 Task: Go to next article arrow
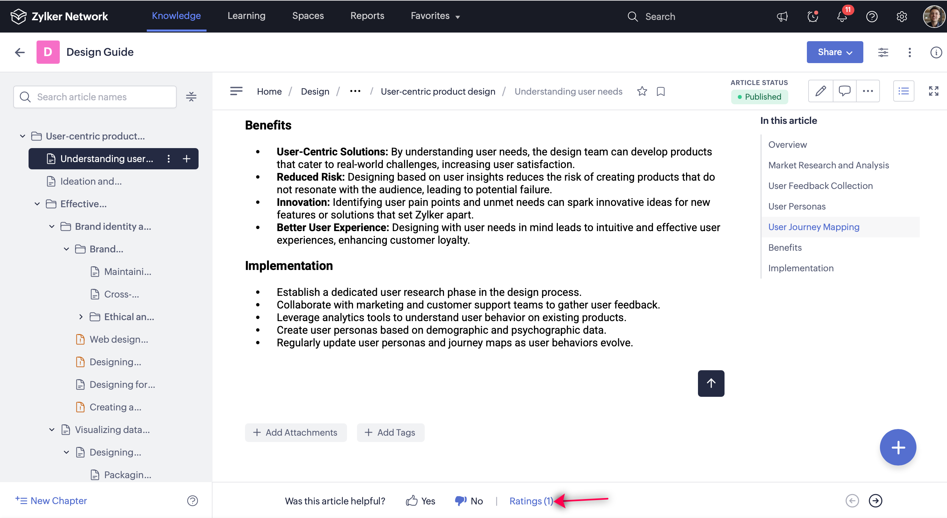click(875, 500)
